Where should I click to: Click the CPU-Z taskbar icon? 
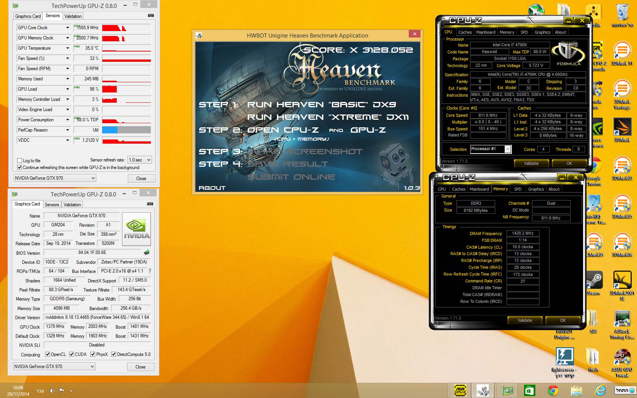(x=460, y=390)
